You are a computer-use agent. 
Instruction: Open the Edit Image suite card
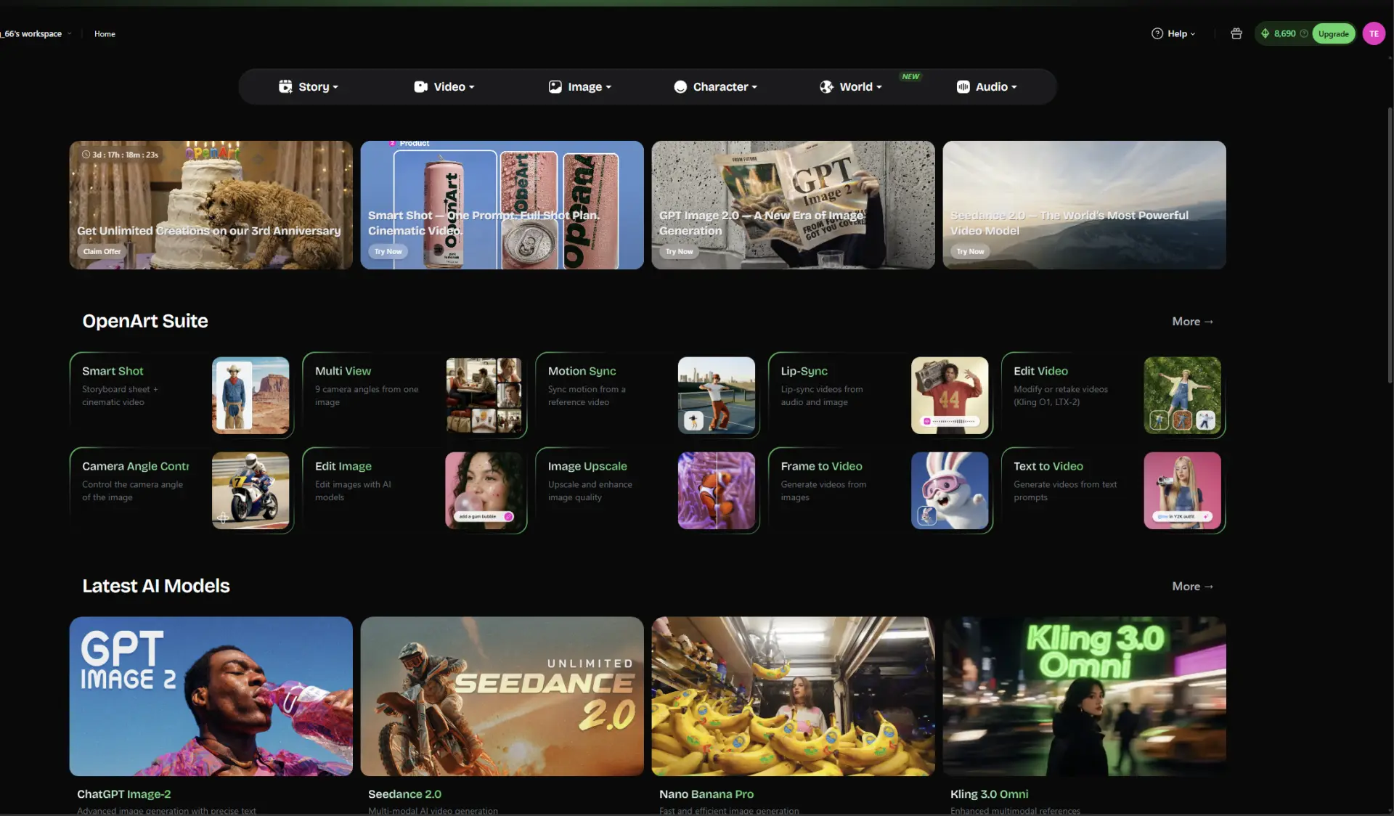click(x=415, y=490)
